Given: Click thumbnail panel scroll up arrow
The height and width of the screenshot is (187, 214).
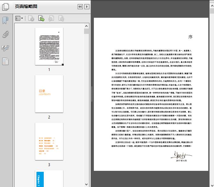Looking at the screenshot, I should pos(86,26).
